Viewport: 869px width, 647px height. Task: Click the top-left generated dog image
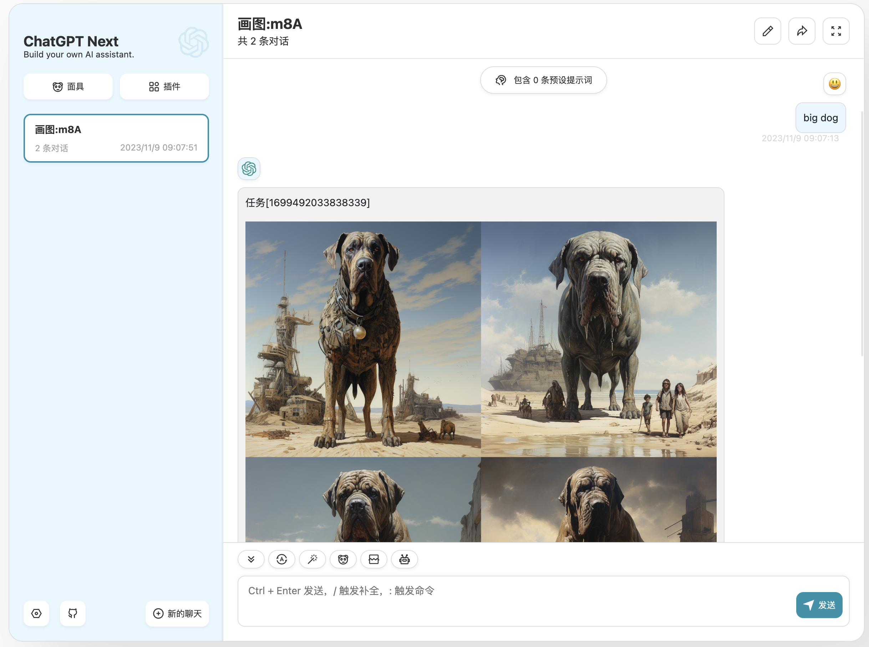pyautogui.click(x=363, y=339)
